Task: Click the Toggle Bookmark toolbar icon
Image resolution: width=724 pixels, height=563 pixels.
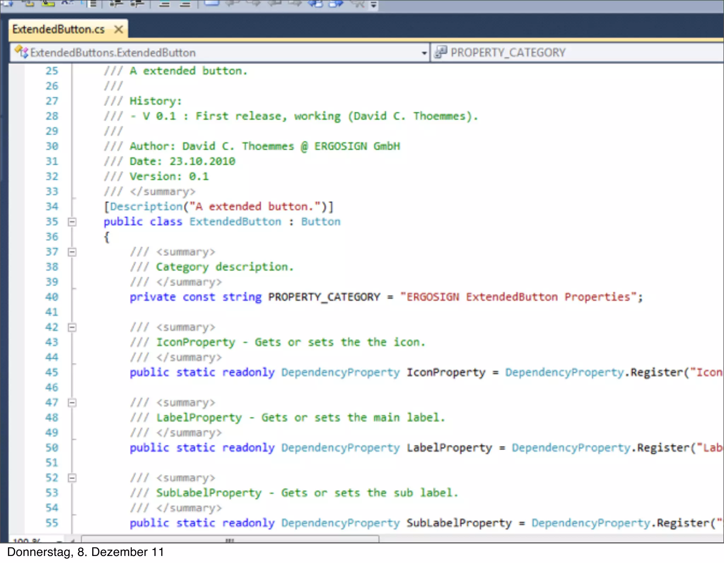Action: coord(211,4)
